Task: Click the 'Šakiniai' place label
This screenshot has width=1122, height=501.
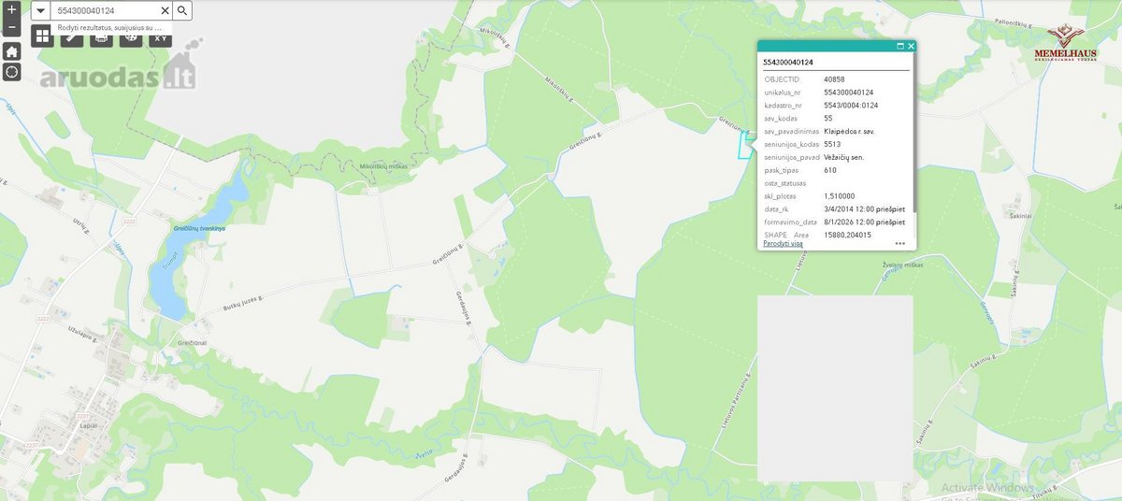Action: click(1019, 214)
